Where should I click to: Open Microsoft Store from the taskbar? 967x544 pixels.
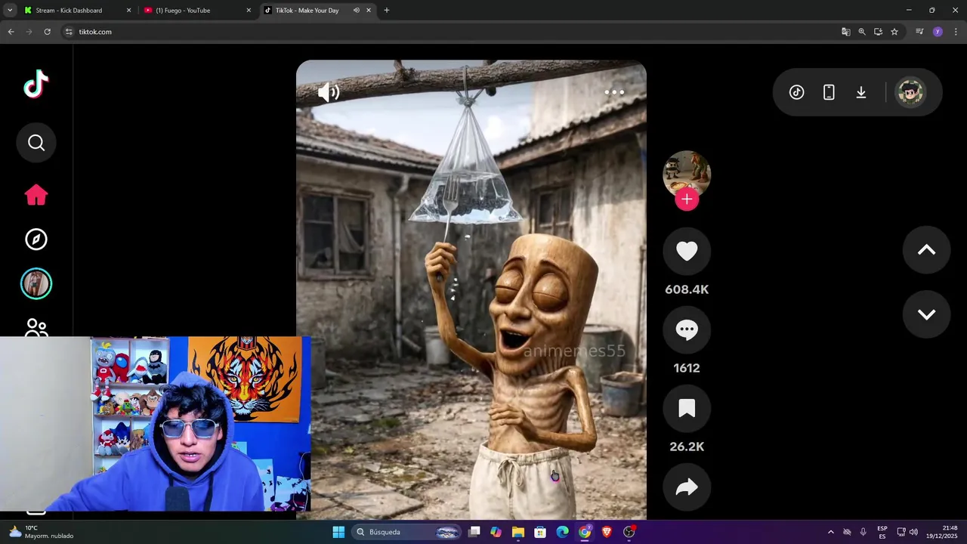coord(540,532)
